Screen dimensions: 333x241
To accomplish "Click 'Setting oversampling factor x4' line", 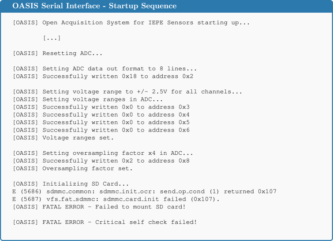I will [x=103, y=153].
